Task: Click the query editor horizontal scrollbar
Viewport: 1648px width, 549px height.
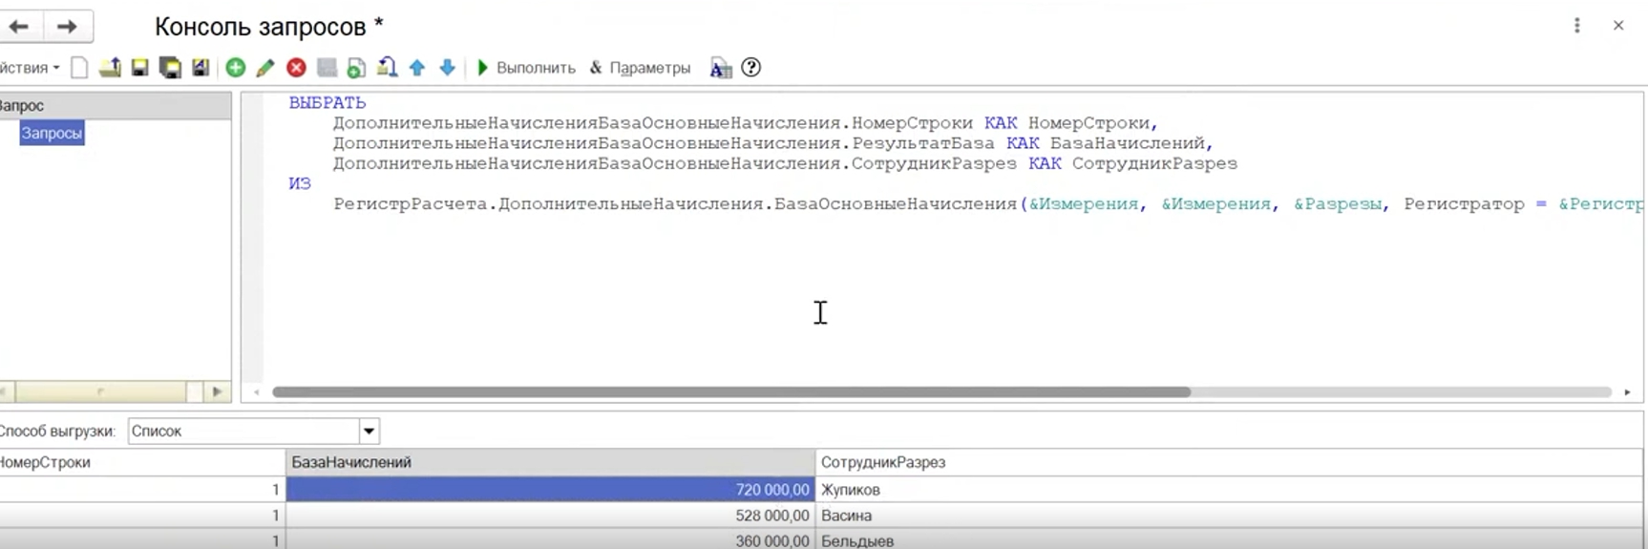Action: (x=730, y=392)
